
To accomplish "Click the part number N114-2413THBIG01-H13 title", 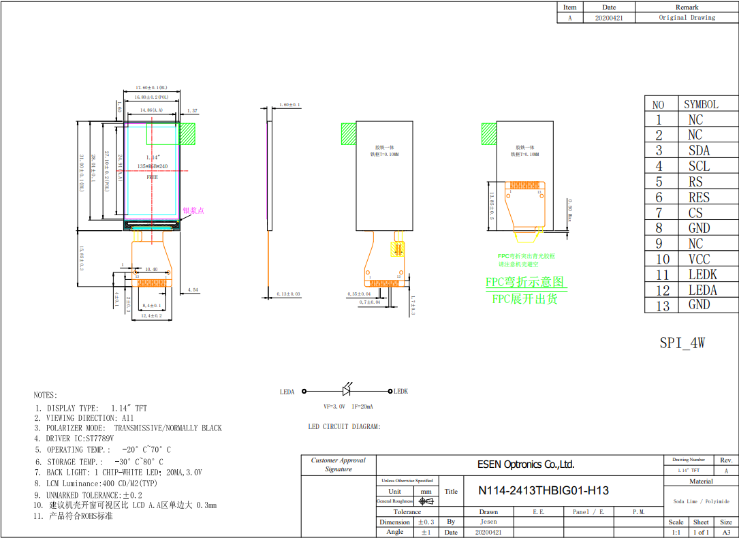I will click(543, 490).
